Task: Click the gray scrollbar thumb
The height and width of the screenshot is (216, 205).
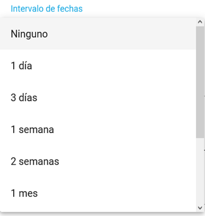Action: point(200,82)
